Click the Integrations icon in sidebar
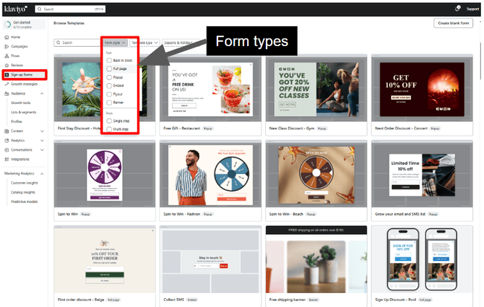Screen dimensions: 484x307 click(7, 158)
